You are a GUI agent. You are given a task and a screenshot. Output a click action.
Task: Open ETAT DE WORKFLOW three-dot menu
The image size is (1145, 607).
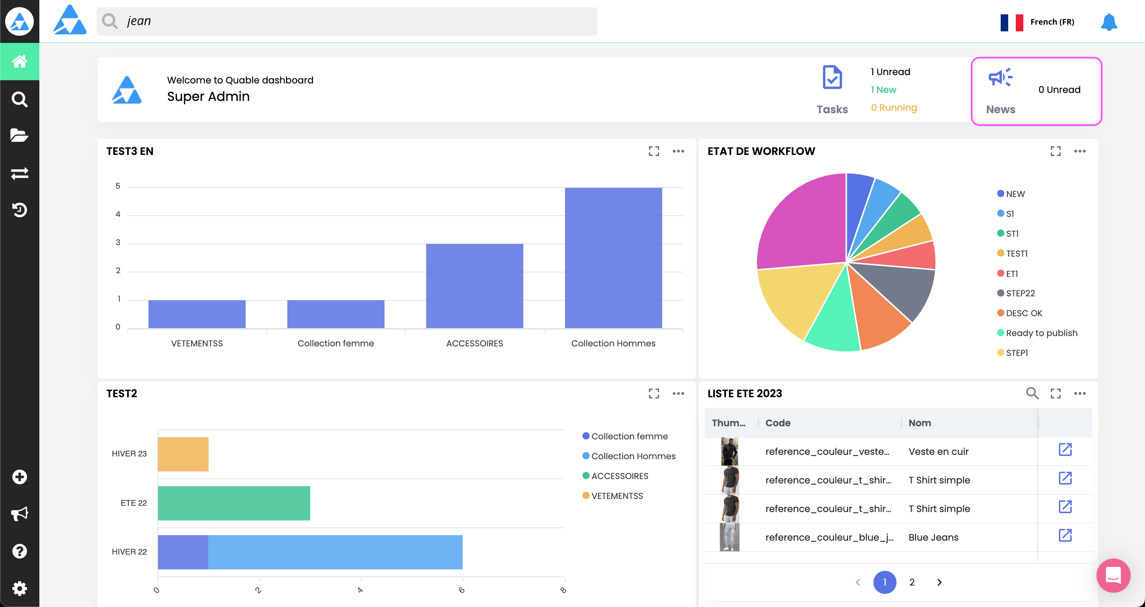(1080, 151)
